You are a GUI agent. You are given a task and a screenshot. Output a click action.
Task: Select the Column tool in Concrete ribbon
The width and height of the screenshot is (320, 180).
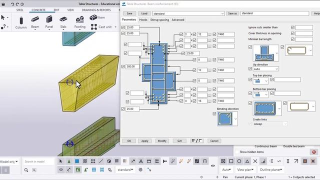21,23
